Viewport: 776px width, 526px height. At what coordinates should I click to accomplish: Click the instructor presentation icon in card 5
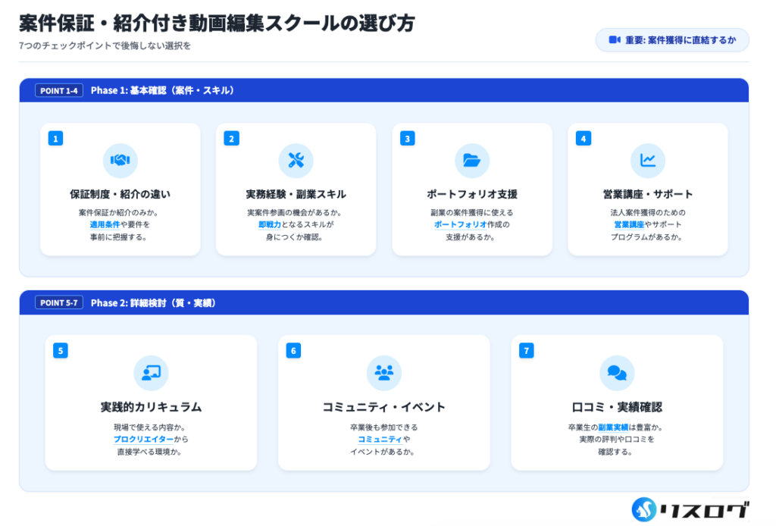tap(151, 373)
